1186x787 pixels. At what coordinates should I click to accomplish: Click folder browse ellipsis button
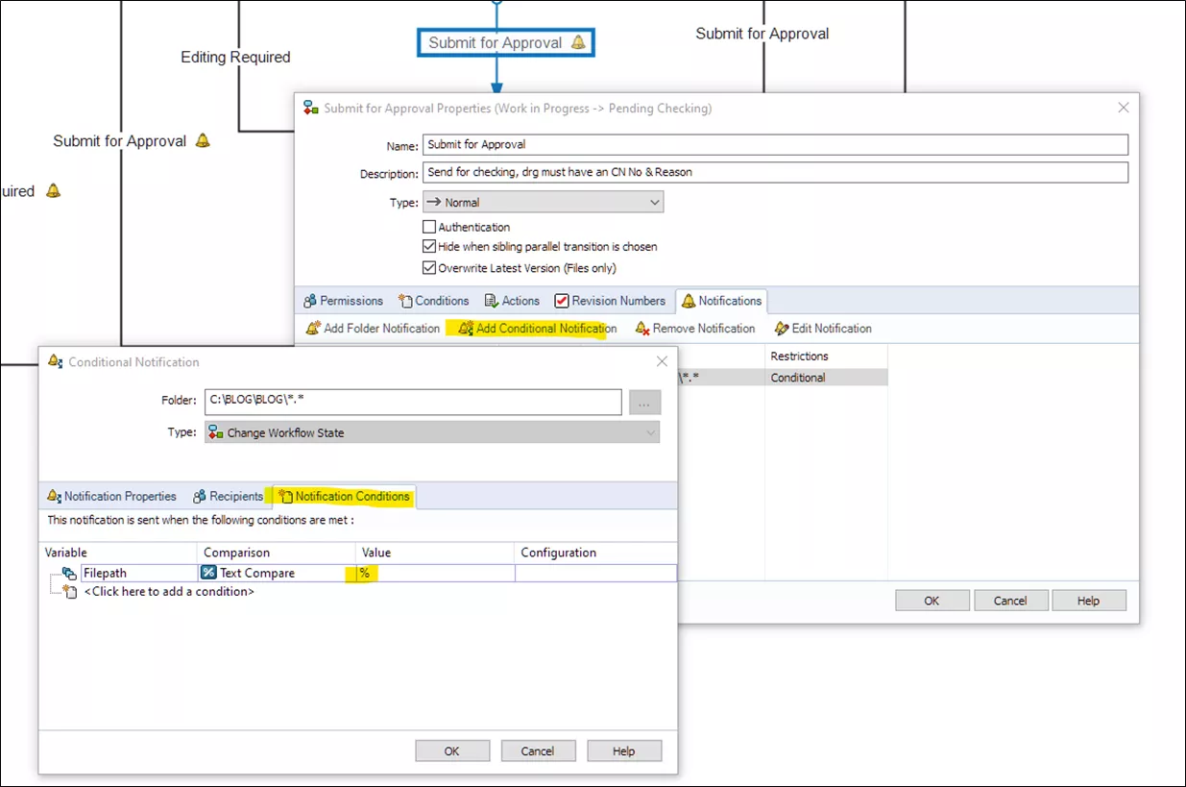click(x=644, y=404)
